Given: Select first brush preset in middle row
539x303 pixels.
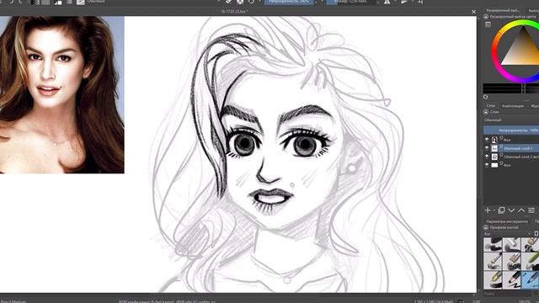Looking at the screenshot, I should tap(493, 262).
